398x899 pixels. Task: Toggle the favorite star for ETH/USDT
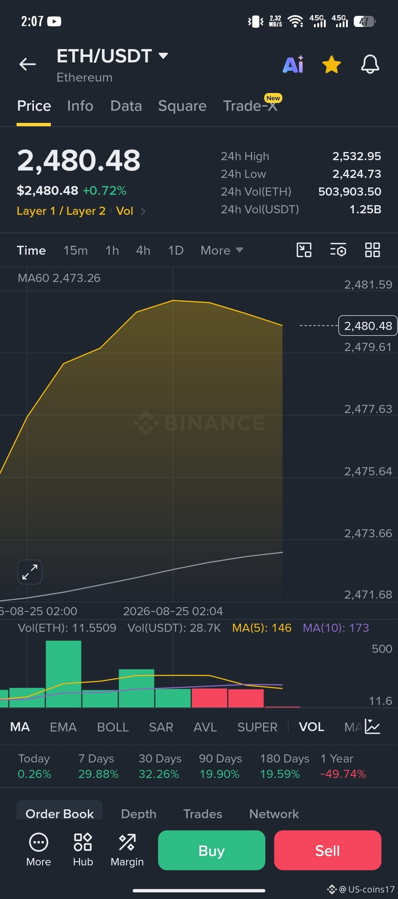[x=332, y=65]
